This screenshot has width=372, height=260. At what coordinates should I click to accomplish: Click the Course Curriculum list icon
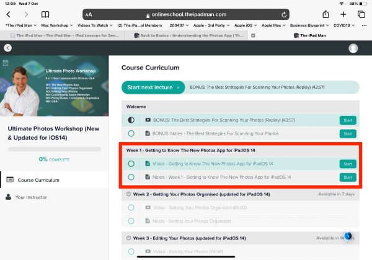pyautogui.click(x=10, y=179)
